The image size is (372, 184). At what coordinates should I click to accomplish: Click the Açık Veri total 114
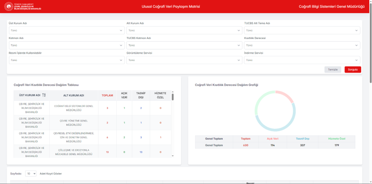272,145
